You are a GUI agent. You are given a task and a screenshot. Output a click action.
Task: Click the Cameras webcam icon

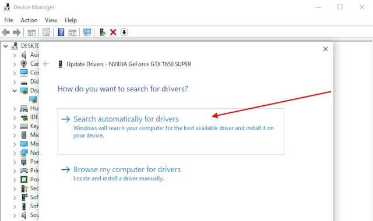pyautogui.click(x=24, y=63)
